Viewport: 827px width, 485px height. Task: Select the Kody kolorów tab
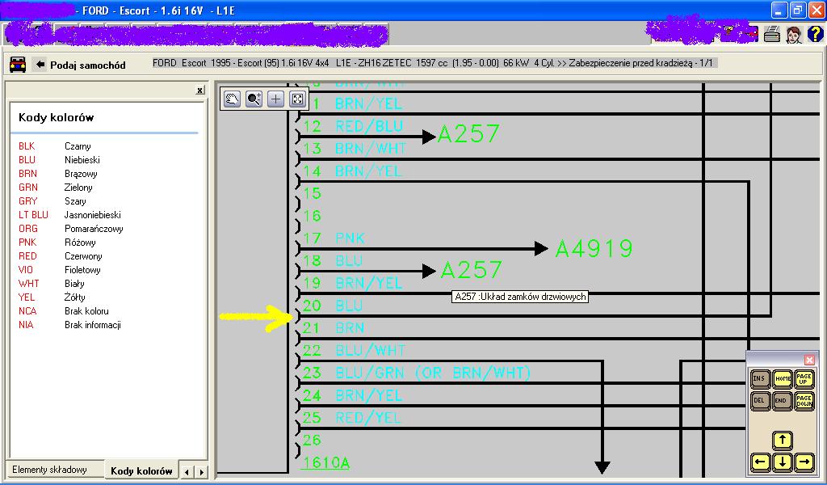[141, 470]
